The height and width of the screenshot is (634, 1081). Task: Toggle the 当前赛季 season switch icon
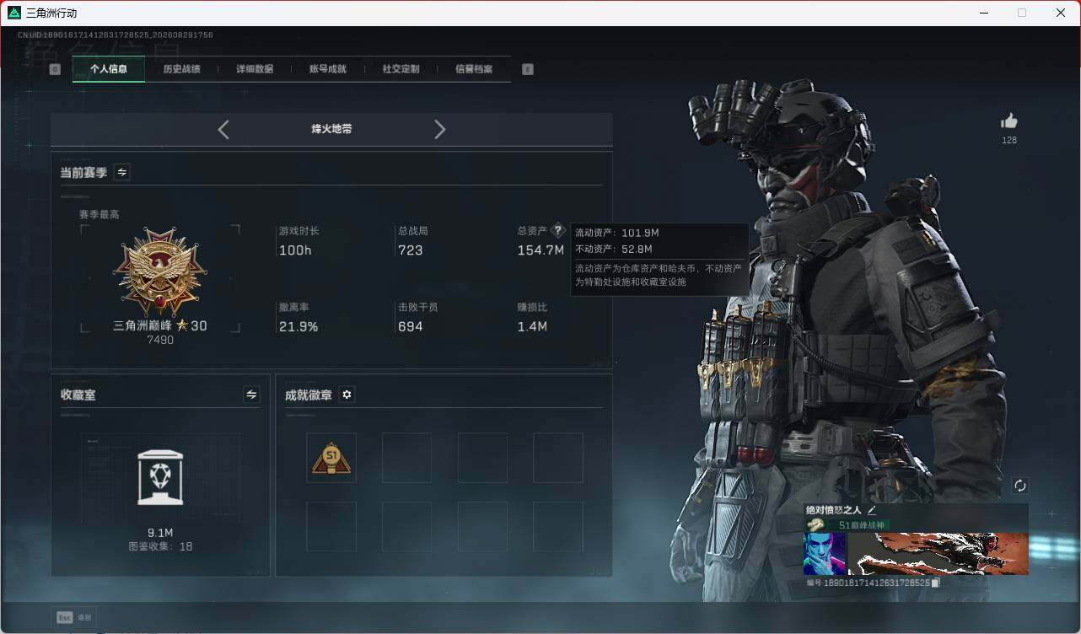tap(122, 172)
